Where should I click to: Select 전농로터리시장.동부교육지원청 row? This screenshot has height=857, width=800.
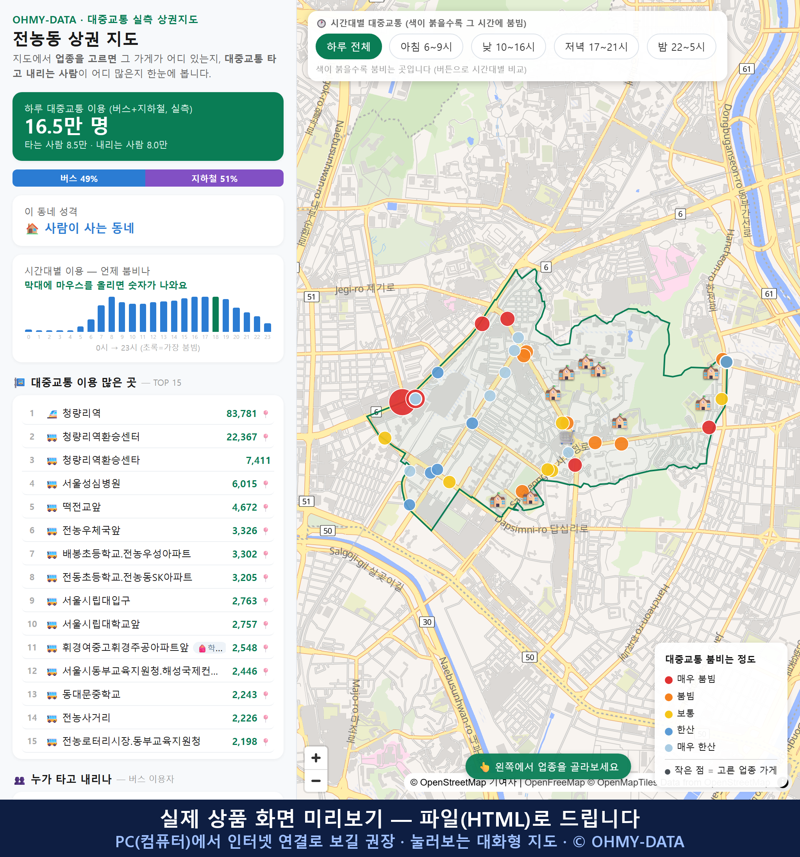(x=148, y=741)
